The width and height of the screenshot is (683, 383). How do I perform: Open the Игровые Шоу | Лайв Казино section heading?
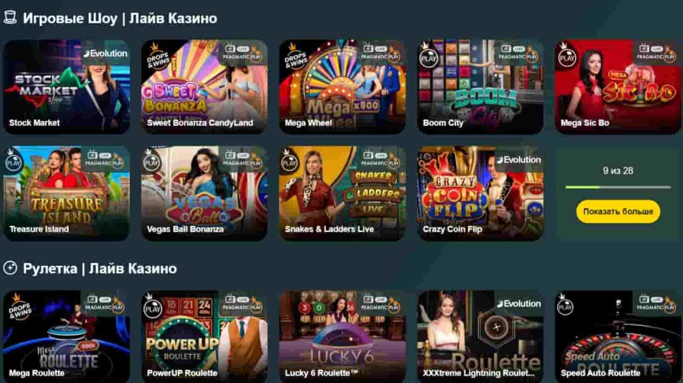[x=120, y=18]
